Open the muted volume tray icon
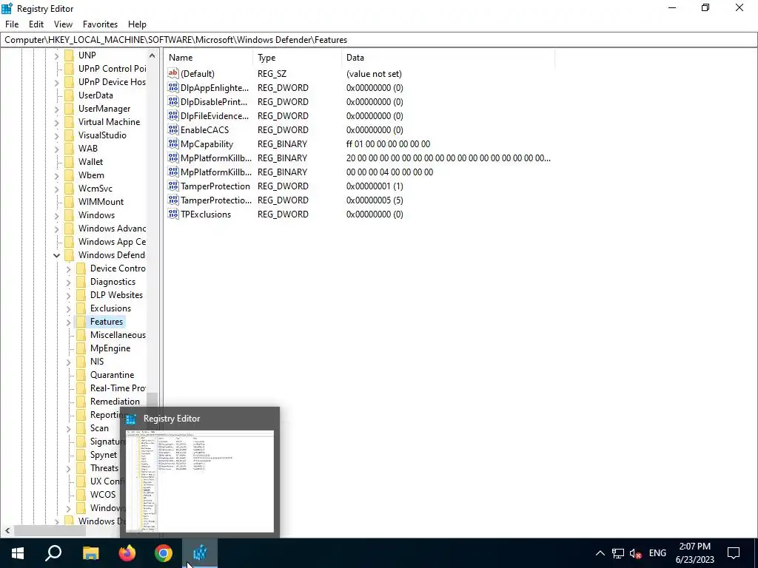 (x=635, y=553)
